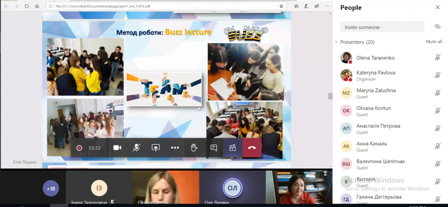
Task: Bookmark the PDF with the star icon
Action: click(x=281, y=7)
